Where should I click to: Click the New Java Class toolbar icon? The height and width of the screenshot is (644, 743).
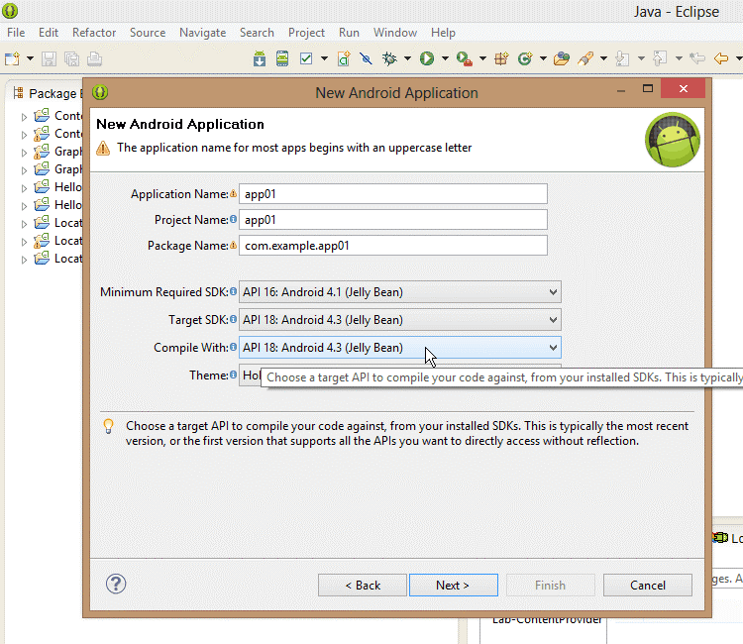(x=524, y=59)
